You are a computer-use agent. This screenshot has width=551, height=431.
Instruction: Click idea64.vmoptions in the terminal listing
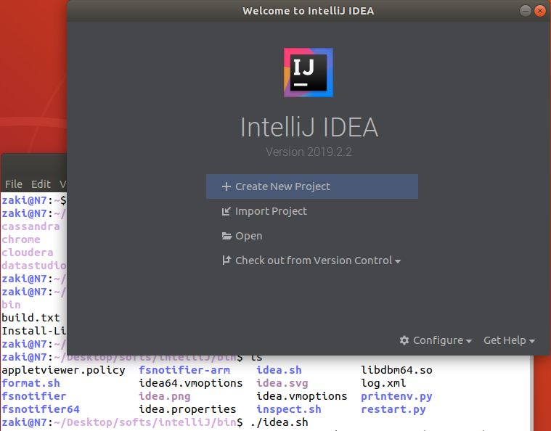click(190, 383)
